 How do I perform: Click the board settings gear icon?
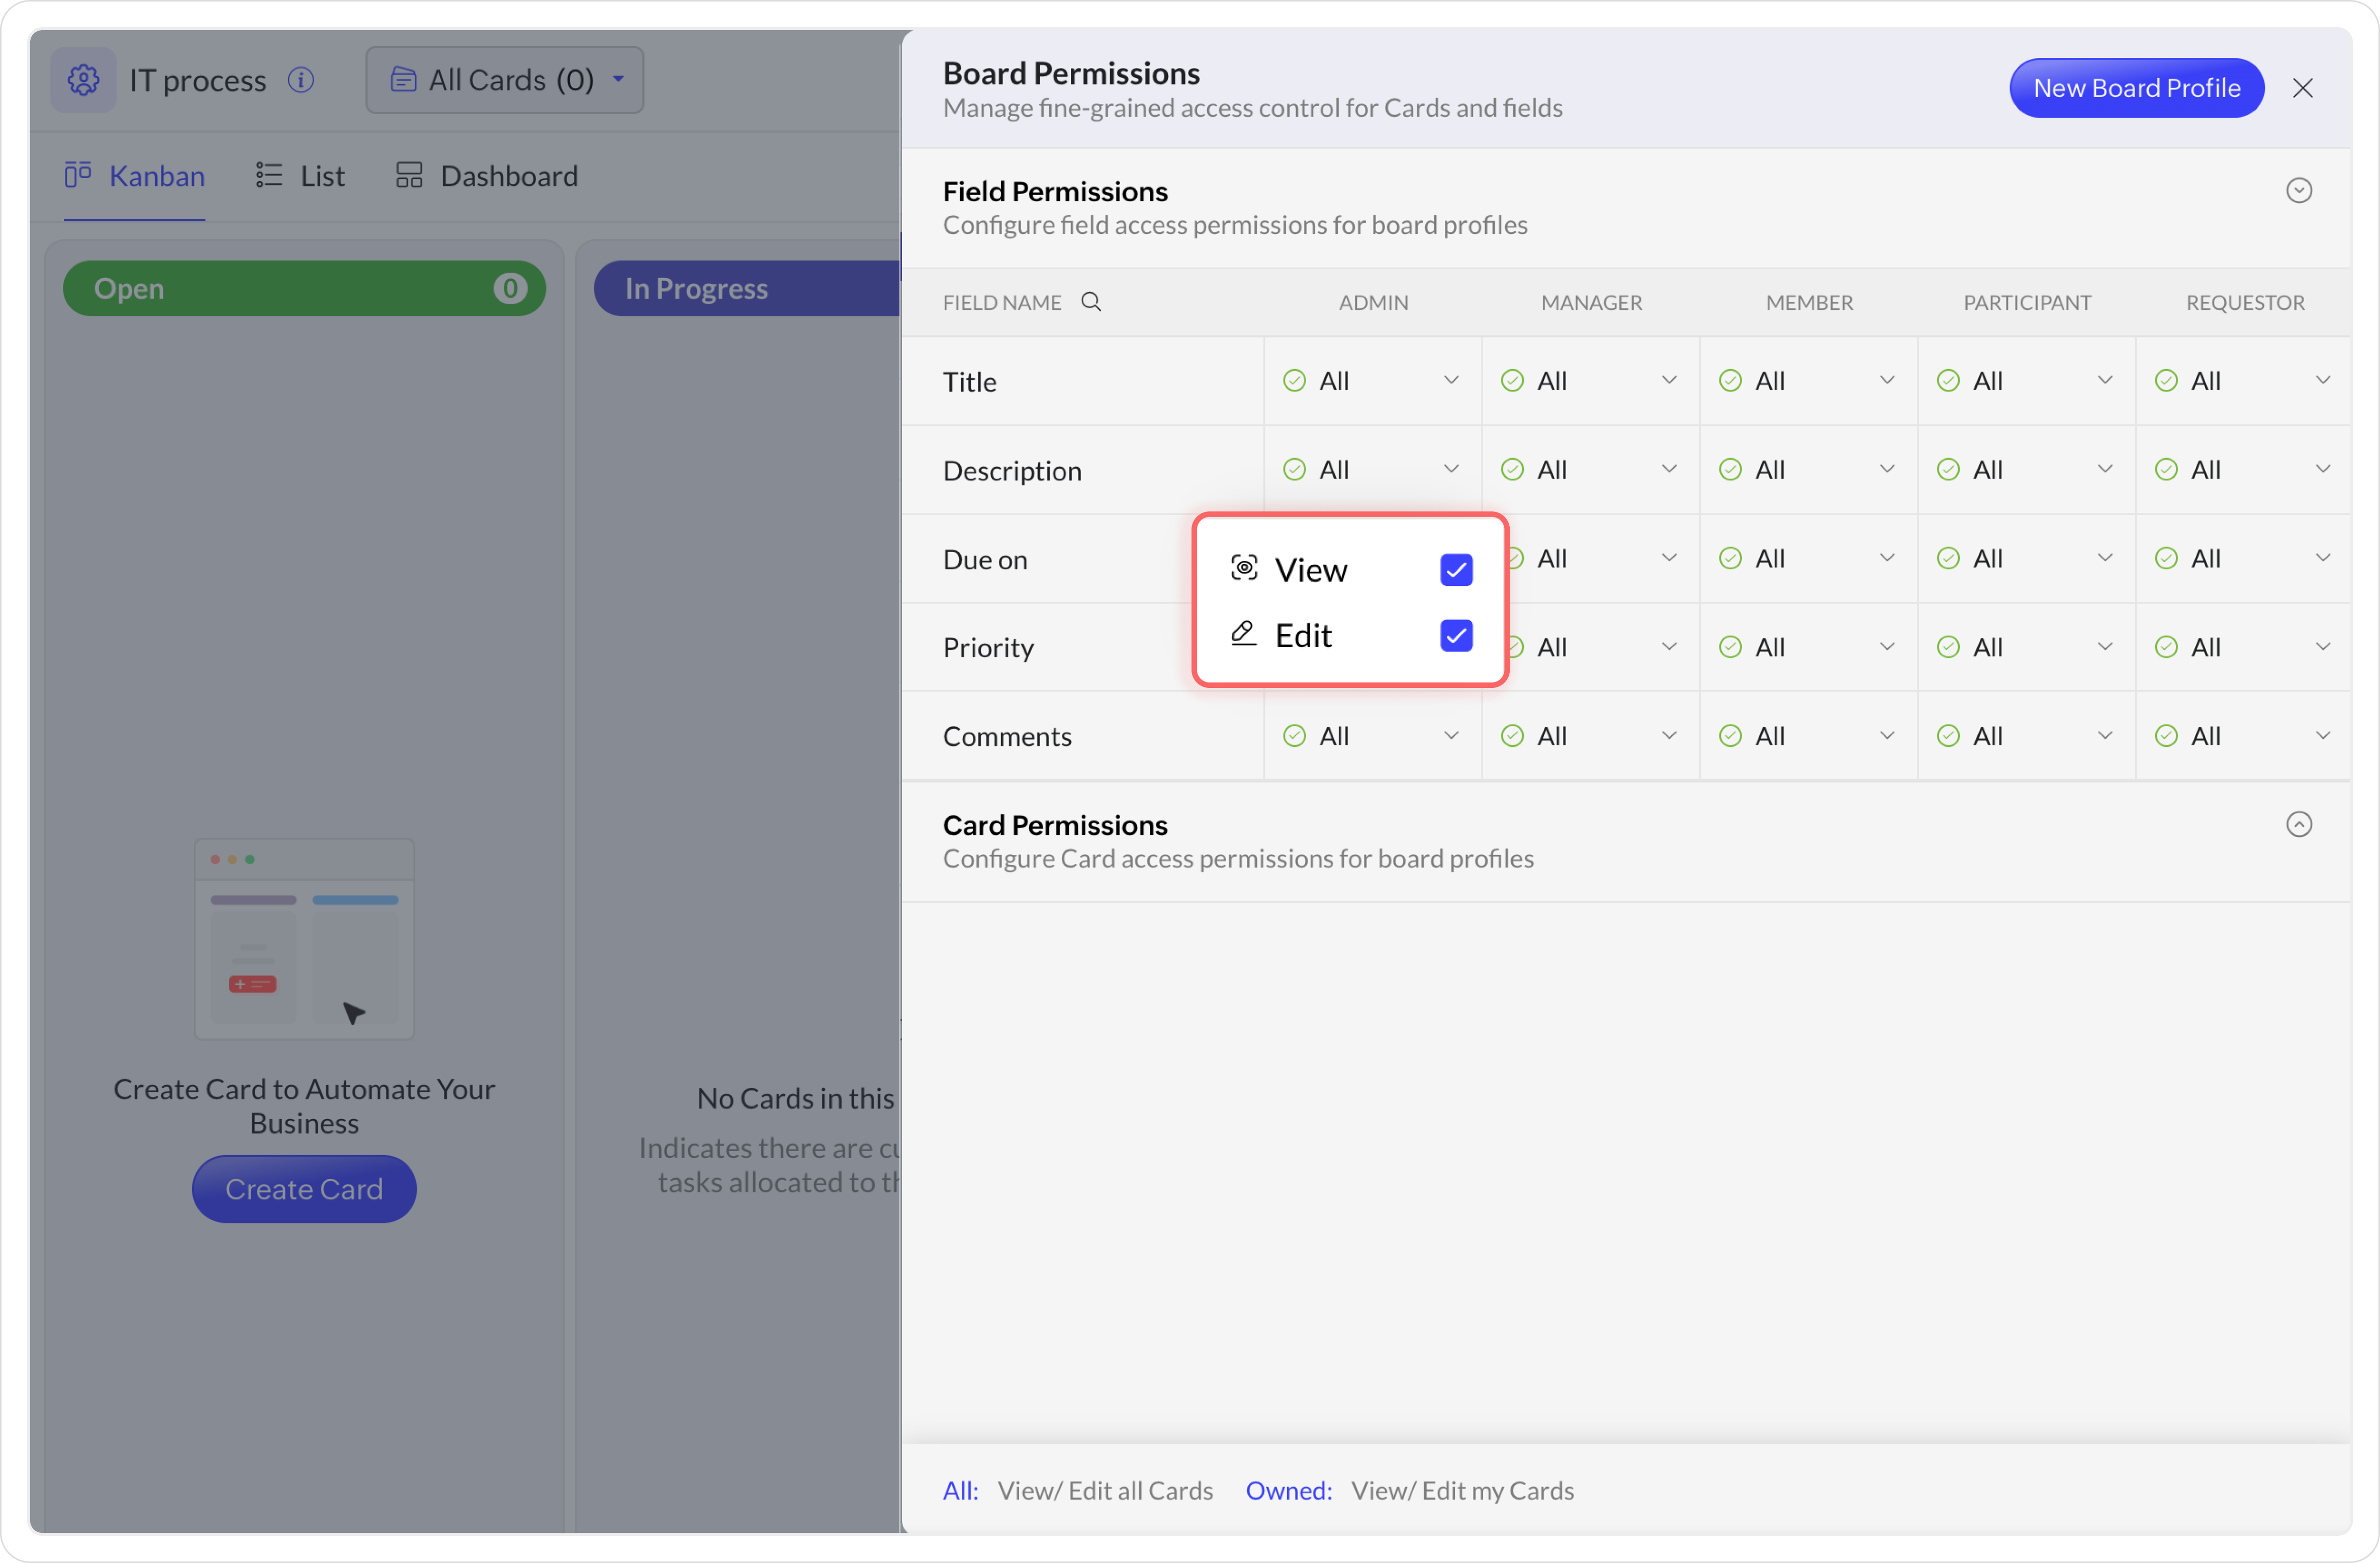[x=83, y=80]
